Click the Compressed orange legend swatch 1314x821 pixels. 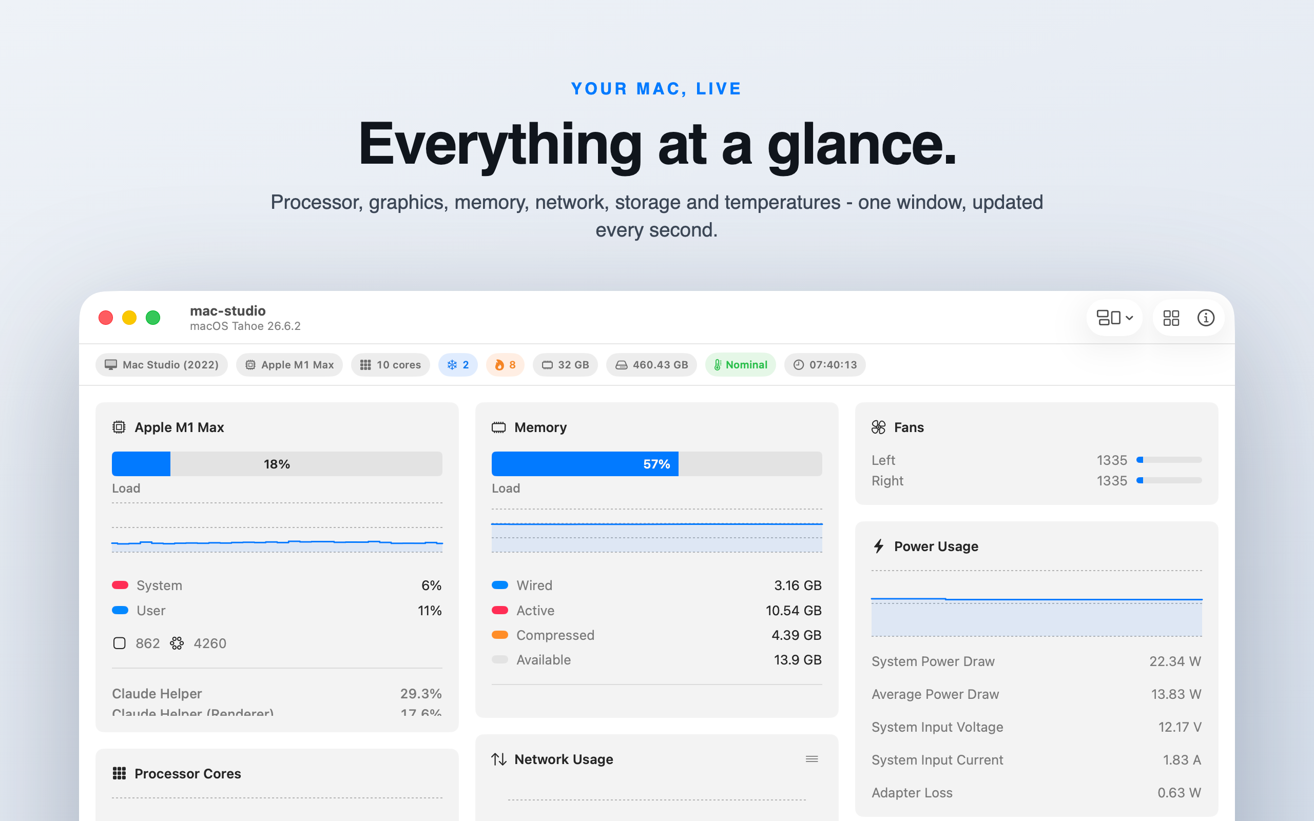pyautogui.click(x=500, y=635)
